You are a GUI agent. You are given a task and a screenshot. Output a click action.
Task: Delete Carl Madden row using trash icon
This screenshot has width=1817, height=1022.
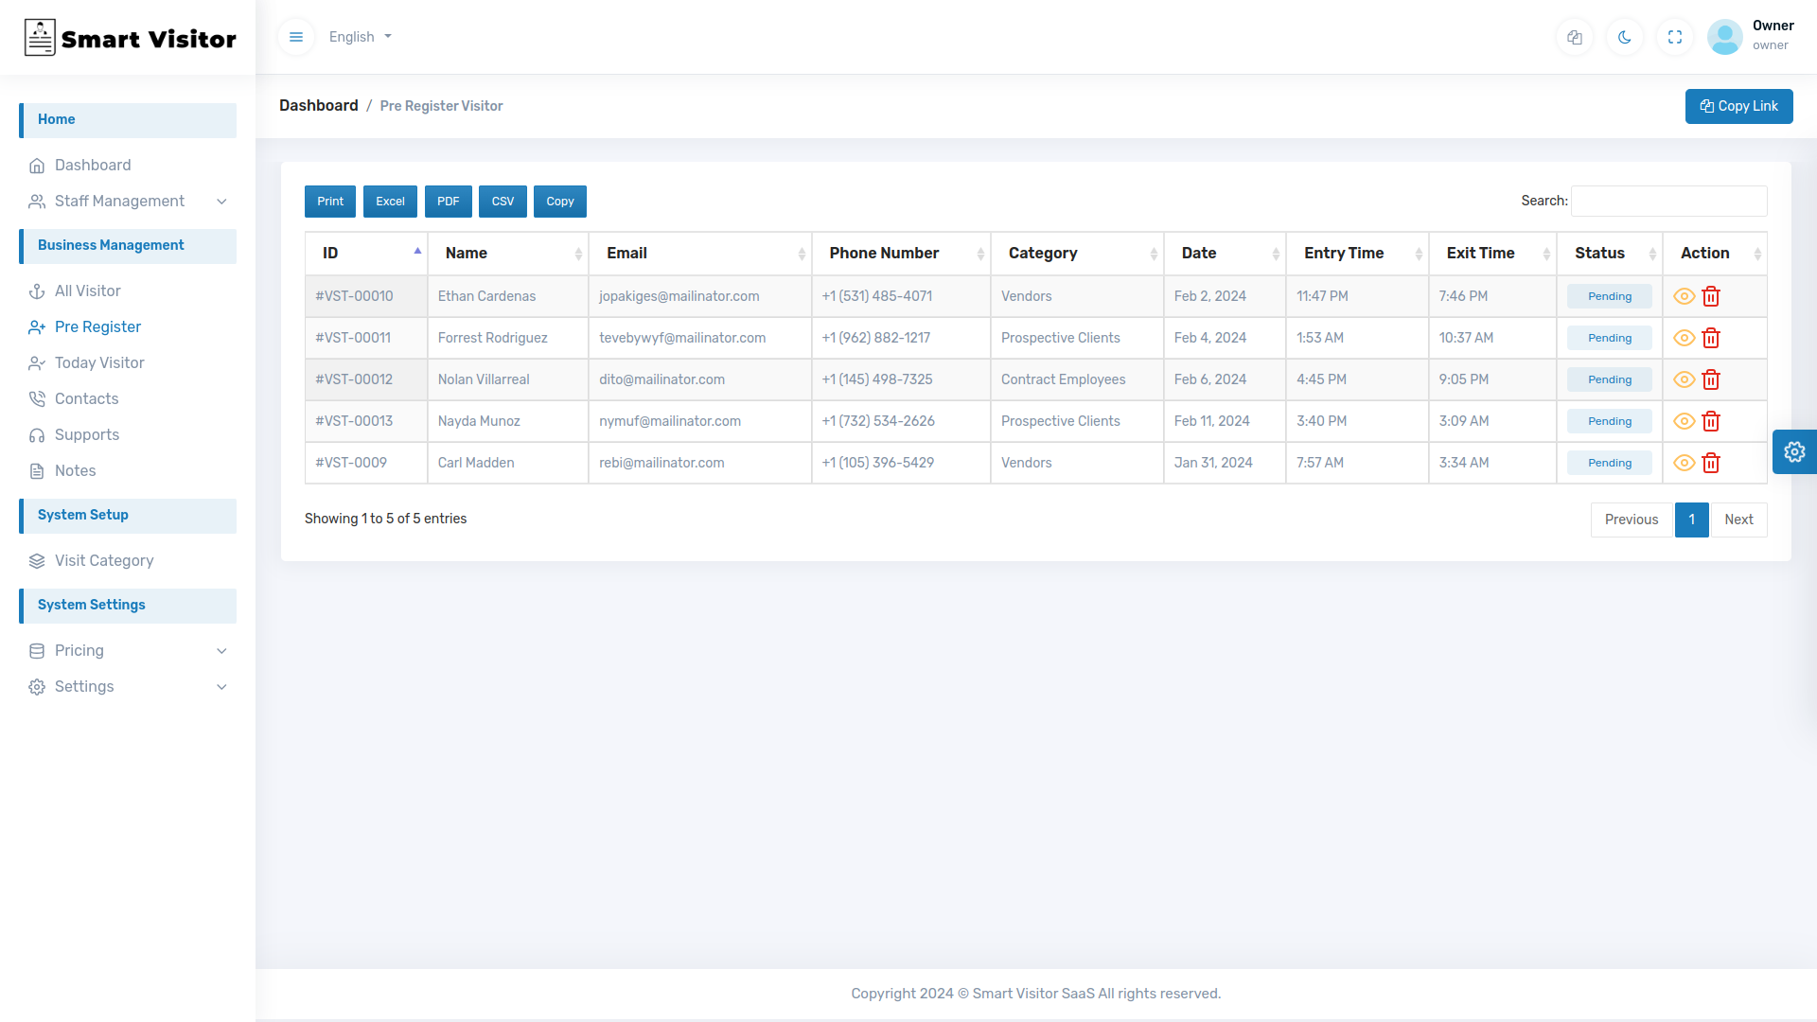tap(1711, 463)
